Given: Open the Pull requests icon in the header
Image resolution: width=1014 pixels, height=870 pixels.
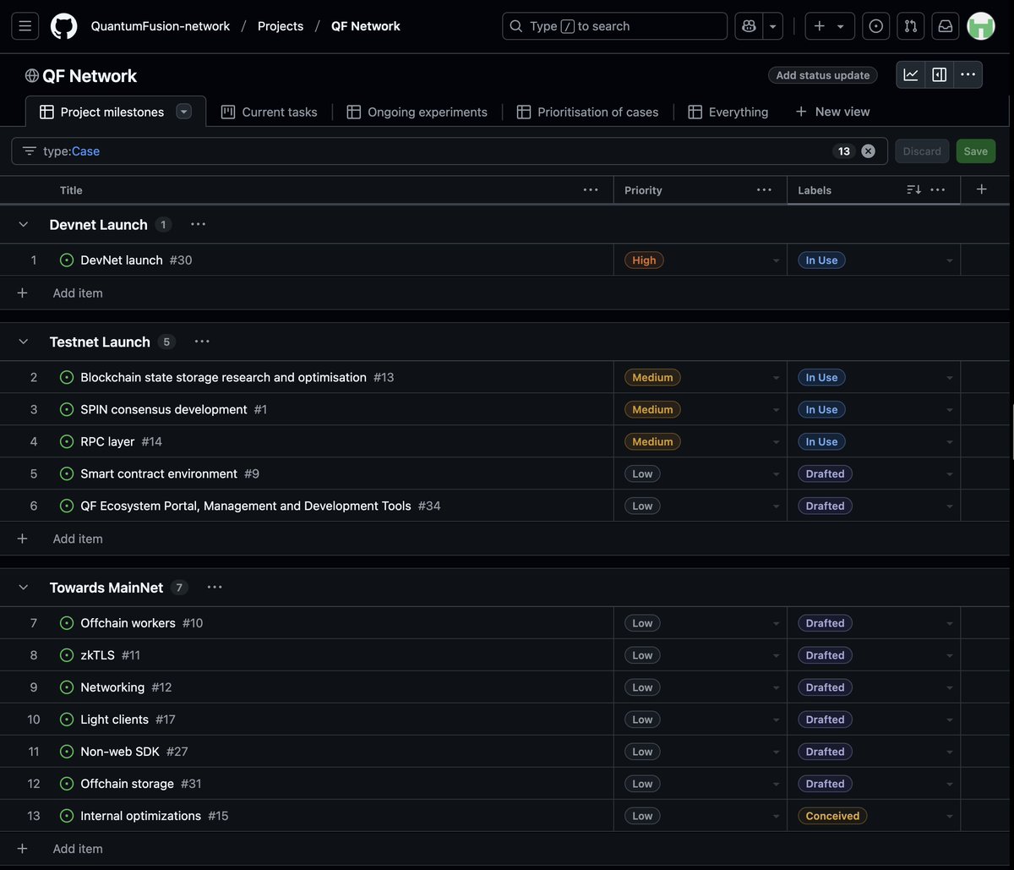Looking at the screenshot, I should 911,26.
